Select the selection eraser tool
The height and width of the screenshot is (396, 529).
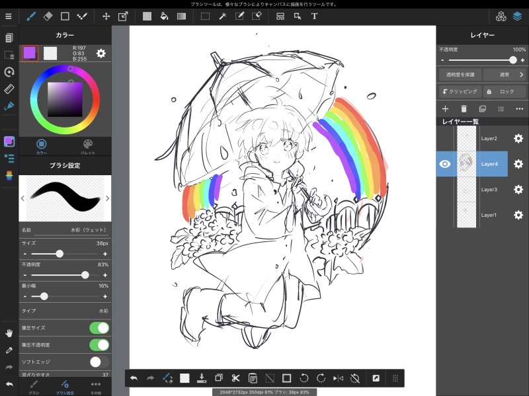coord(257,16)
